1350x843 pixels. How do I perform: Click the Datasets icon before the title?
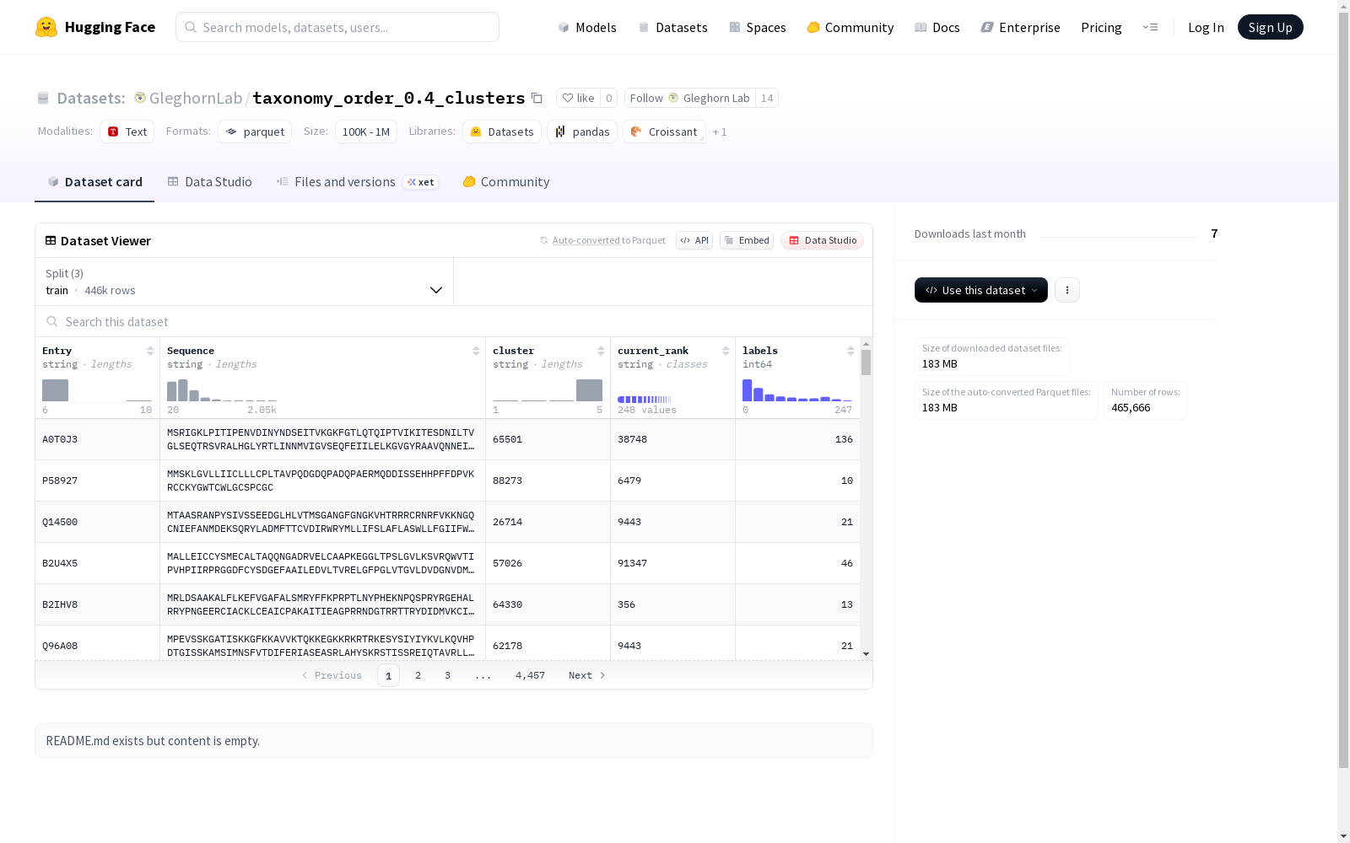pyautogui.click(x=43, y=98)
